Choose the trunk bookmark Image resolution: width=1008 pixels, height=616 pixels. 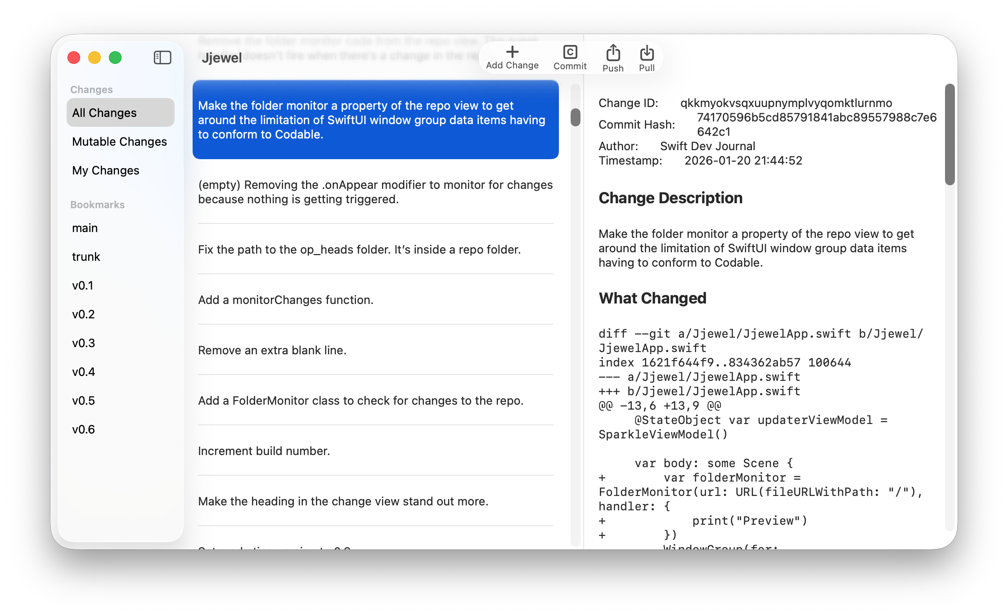coord(86,257)
